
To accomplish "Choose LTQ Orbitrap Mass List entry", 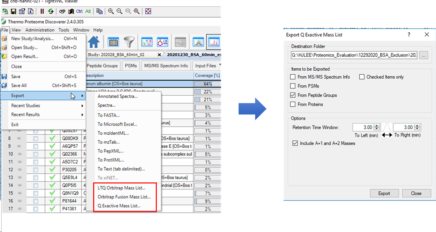I will (121, 188).
